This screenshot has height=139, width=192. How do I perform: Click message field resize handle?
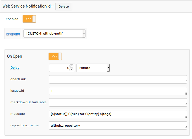pos(185,116)
